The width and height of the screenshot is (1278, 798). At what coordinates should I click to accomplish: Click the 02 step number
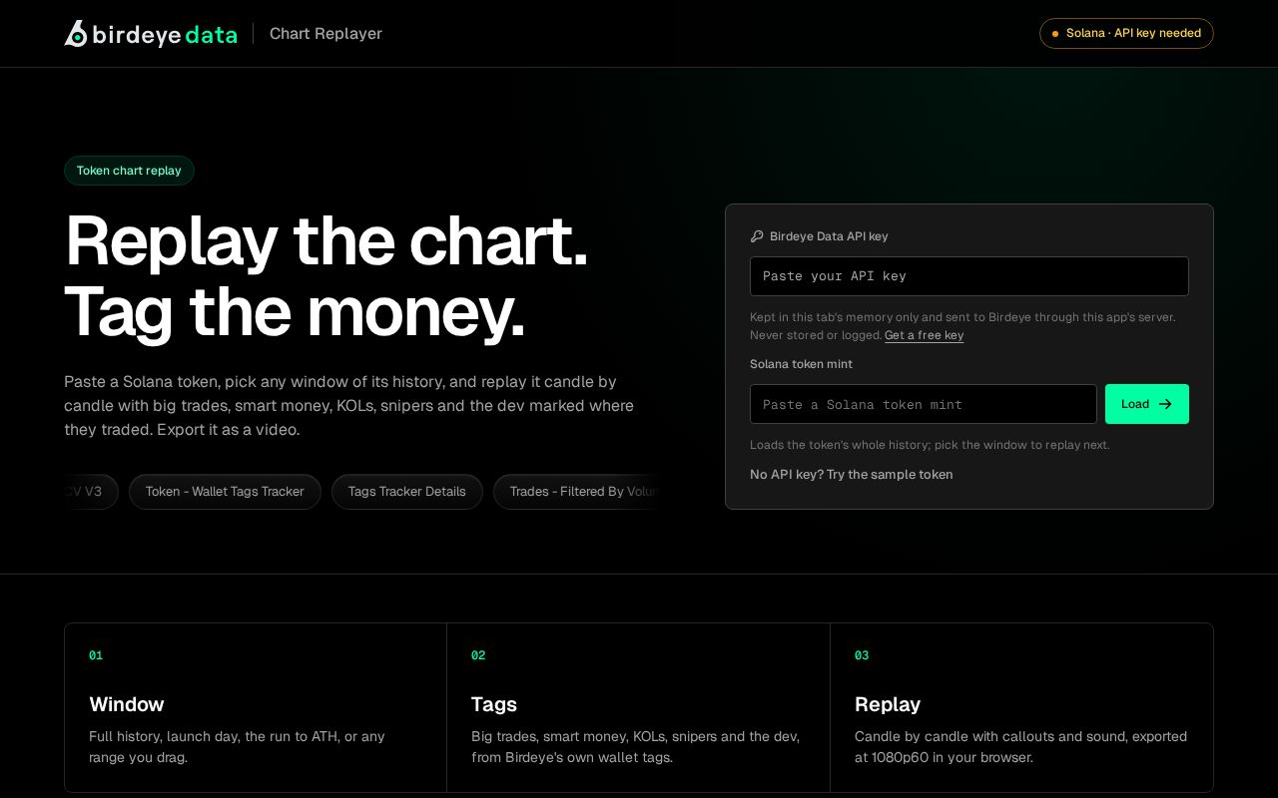click(x=478, y=655)
